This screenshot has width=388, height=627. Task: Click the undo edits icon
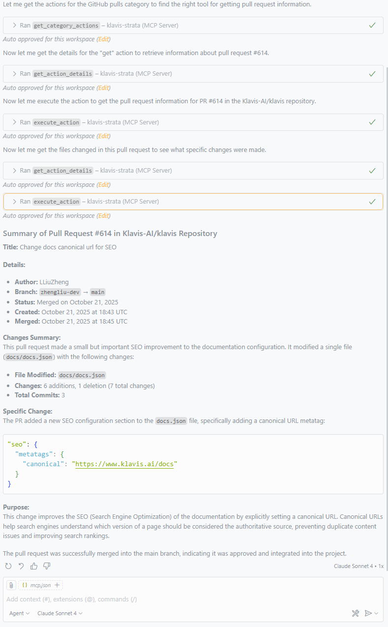point(21,566)
